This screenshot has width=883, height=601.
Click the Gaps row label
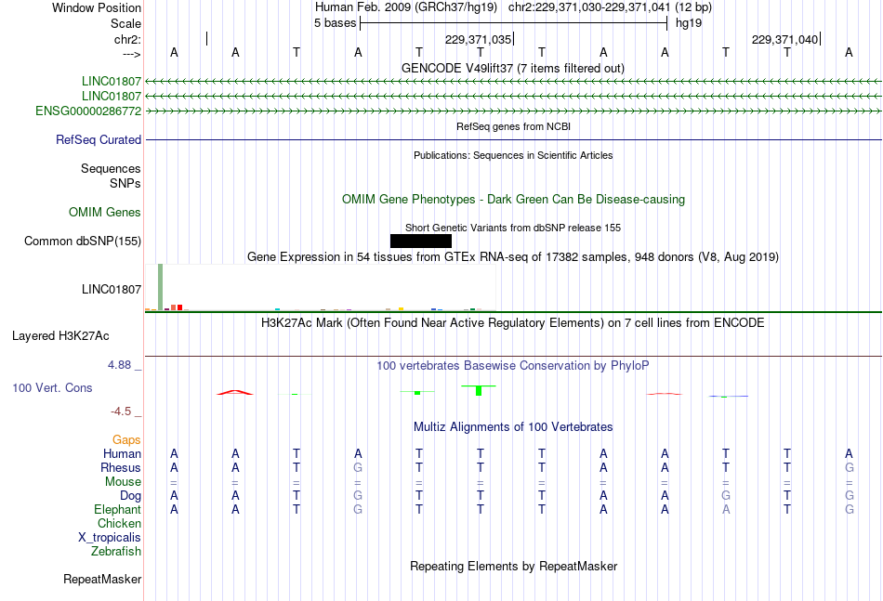pyautogui.click(x=126, y=439)
